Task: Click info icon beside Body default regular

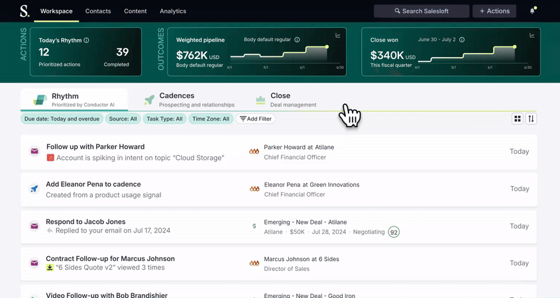Action: tap(297, 40)
